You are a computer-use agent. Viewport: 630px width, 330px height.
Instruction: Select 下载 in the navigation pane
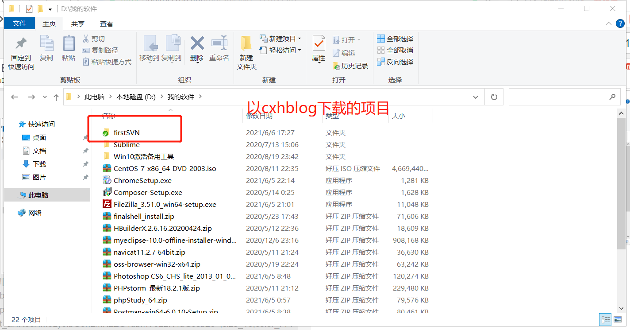click(x=39, y=164)
